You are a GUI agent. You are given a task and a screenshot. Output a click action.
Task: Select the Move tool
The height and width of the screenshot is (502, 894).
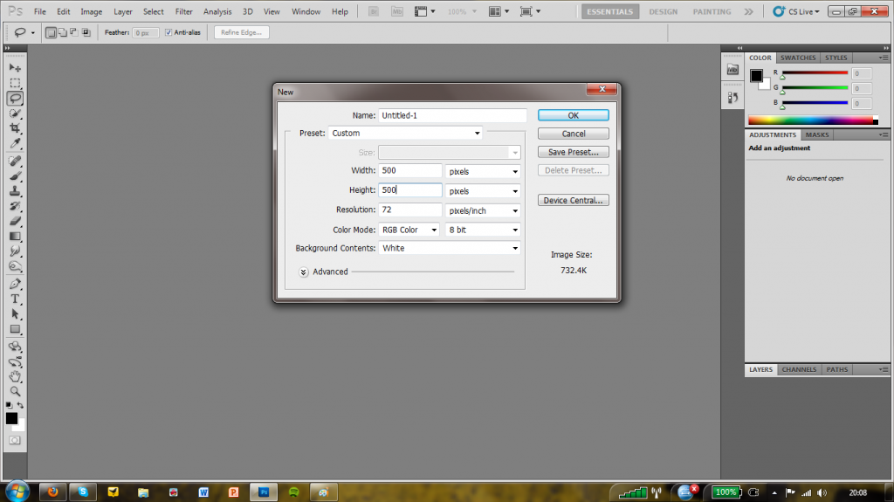(15, 68)
